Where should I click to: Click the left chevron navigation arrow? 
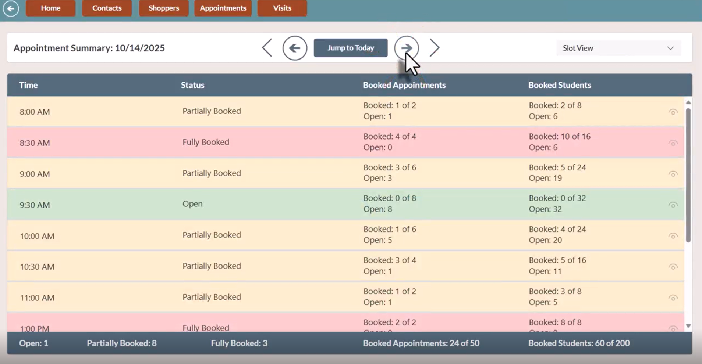point(267,48)
